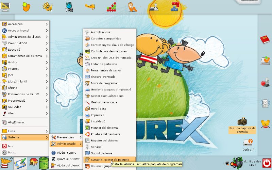Click the red power button in panel
Image resolution: width=272 pixels, height=170 pixels.
[267, 163]
